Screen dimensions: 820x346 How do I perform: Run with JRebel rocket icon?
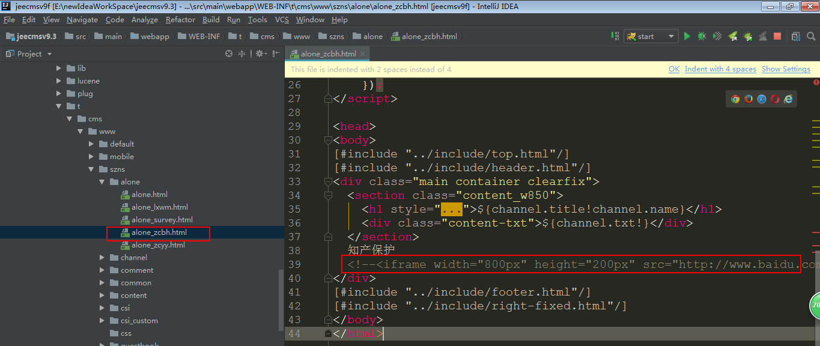pos(733,36)
